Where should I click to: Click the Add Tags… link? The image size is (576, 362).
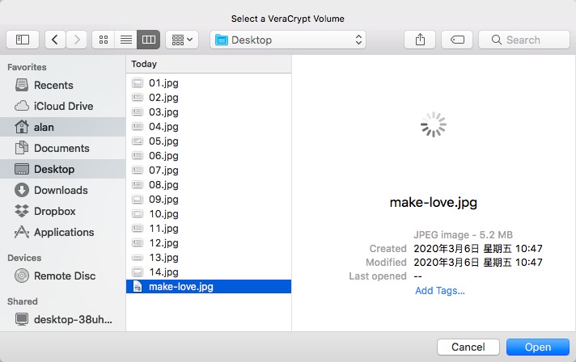click(439, 291)
